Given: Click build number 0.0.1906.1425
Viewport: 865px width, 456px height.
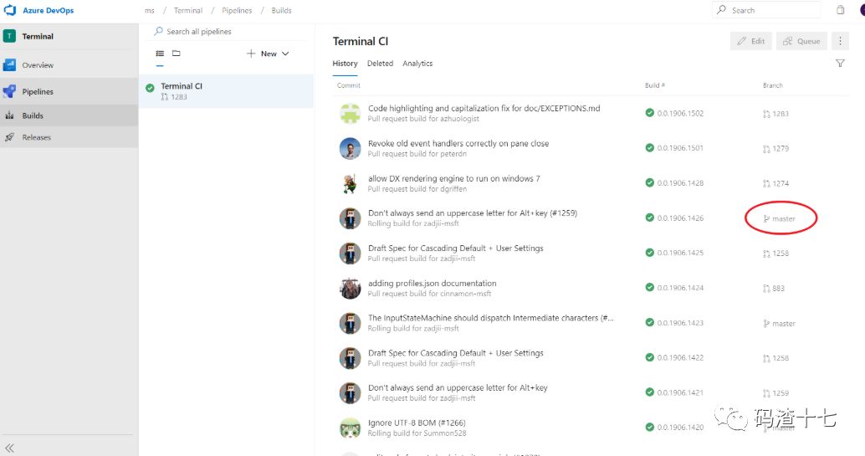Looking at the screenshot, I should (680, 253).
